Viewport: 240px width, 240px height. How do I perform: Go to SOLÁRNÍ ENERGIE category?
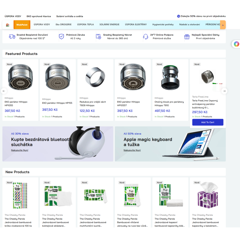pos(109,25)
